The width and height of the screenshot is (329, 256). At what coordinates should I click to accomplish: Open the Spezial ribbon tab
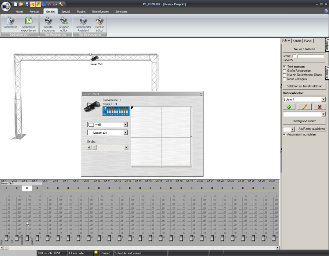tap(66, 11)
